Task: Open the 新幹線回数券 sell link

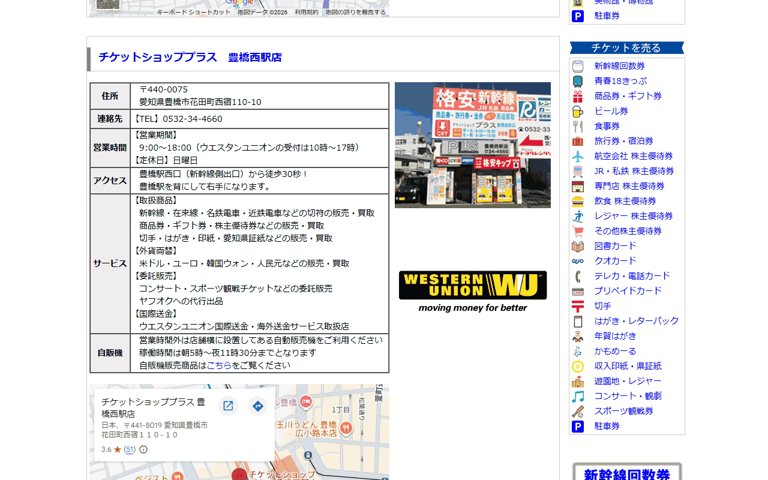Action: pos(619,66)
